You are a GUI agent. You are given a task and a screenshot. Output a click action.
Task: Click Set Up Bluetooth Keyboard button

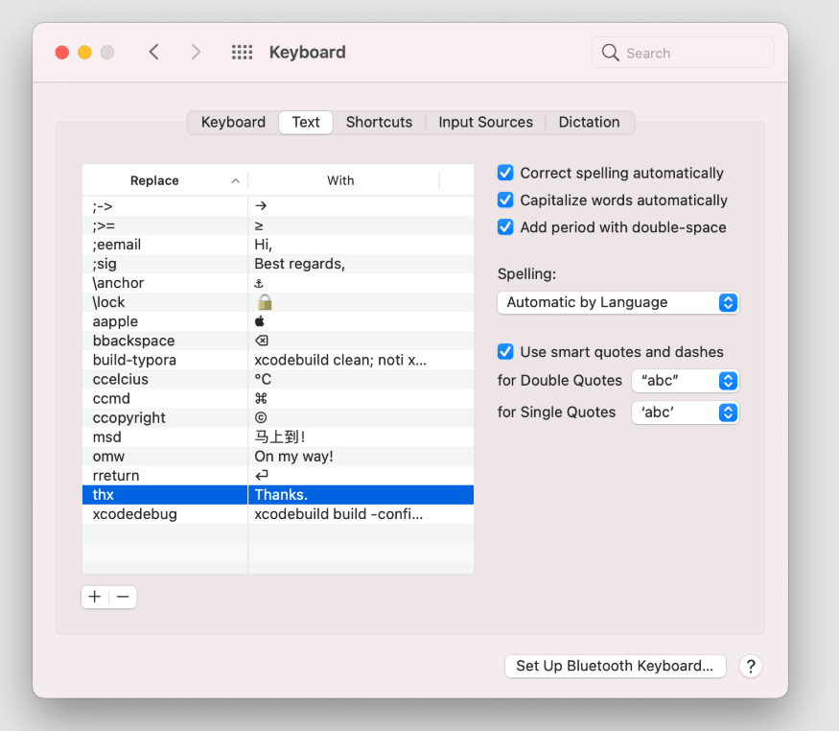click(615, 666)
